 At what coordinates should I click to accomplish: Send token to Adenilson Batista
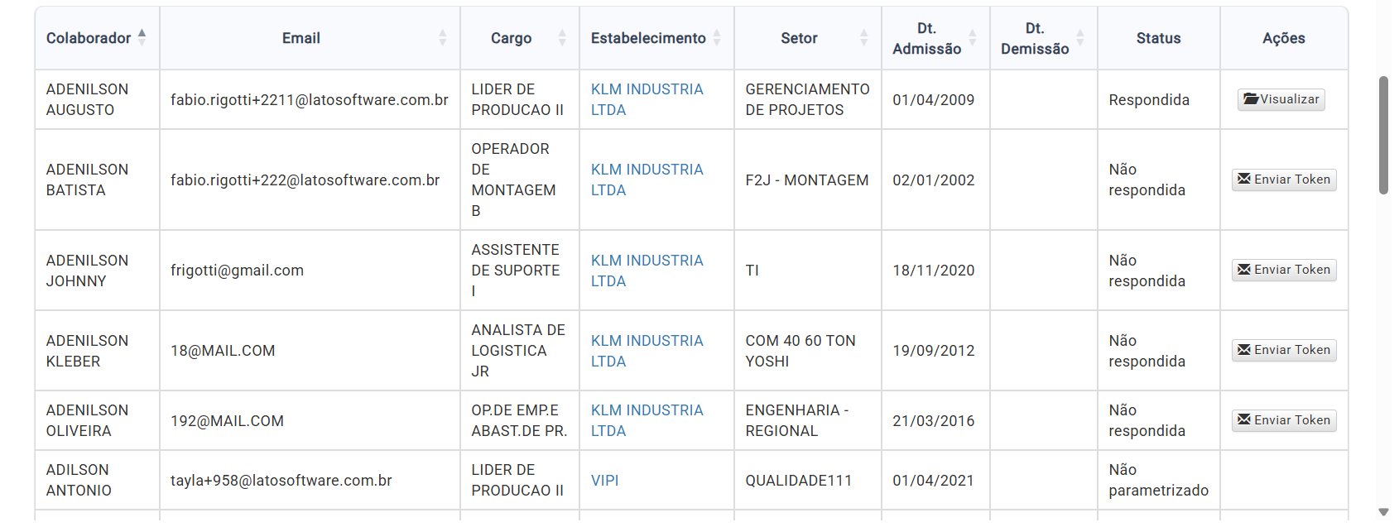coord(1284,180)
